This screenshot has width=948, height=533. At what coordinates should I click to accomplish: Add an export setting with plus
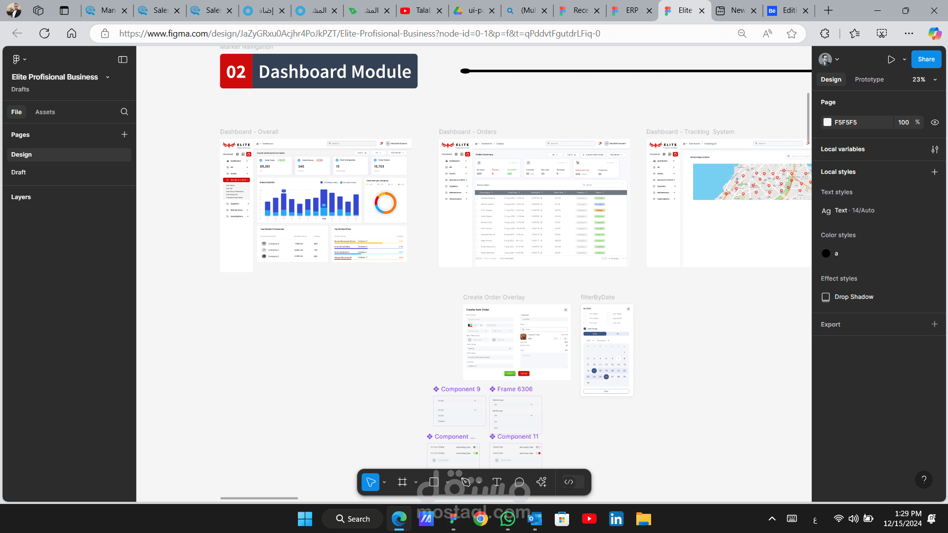click(934, 324)
